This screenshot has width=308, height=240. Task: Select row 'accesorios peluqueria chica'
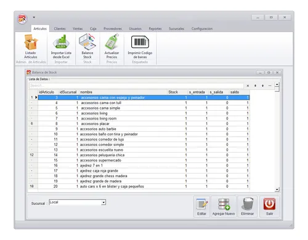[144, 155]
